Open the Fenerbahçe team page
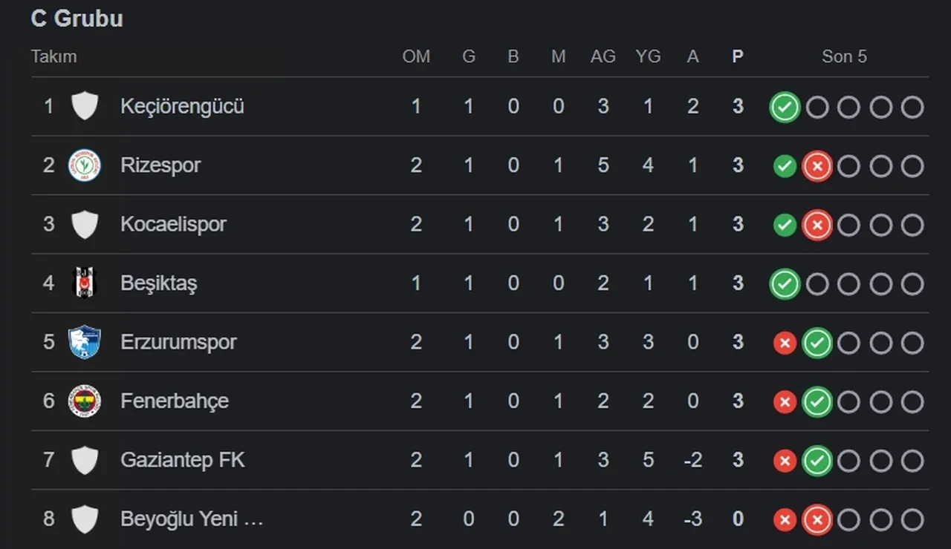Screen dimensions: 951x549 (x=175, y=401)
